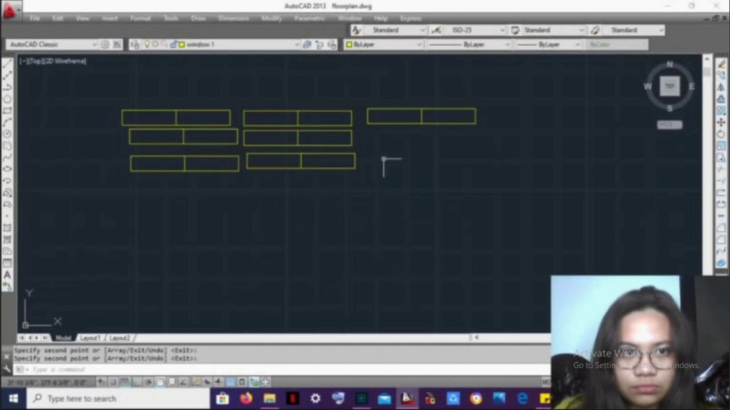Open the Table Style manager icon
Image resolution: width=730 pixels, height=410 pixels.
coord(515,30)
